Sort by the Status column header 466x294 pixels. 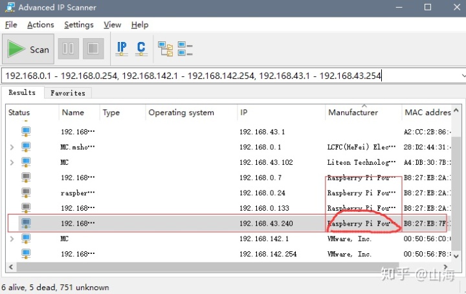click(x=32, y=112)
